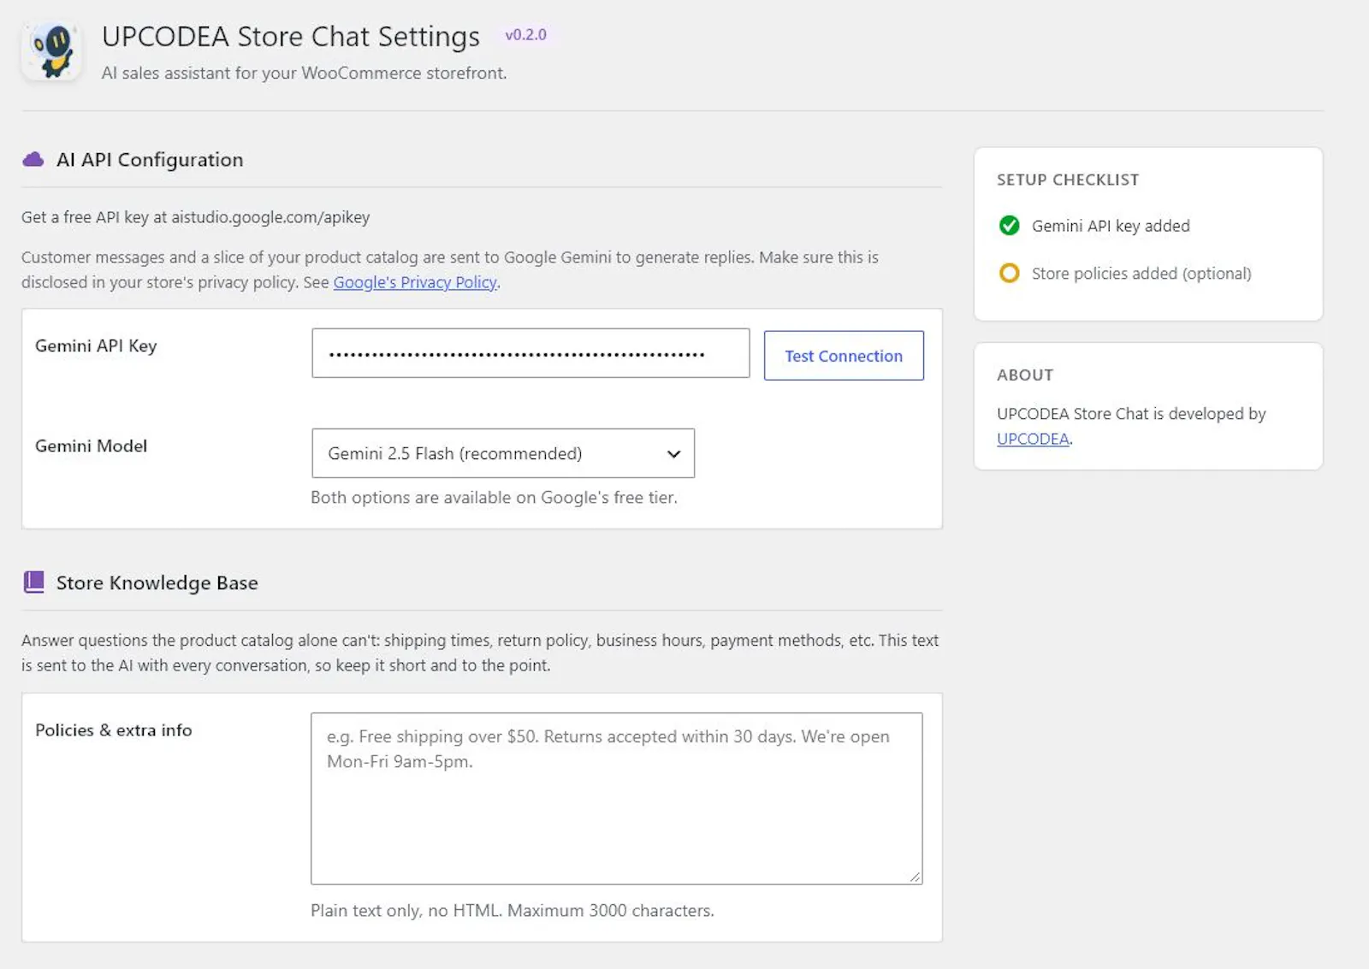Click the v0.2.0 version label
This screenshot has height=969, width=1369.
[x=525, y=35]
